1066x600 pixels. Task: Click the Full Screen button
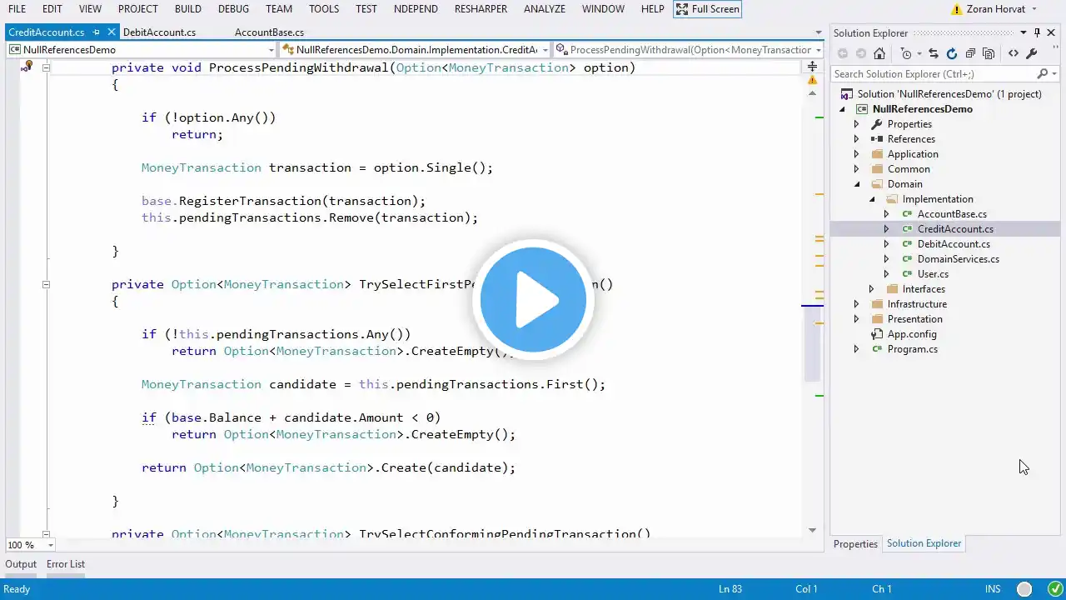[706, 9]
